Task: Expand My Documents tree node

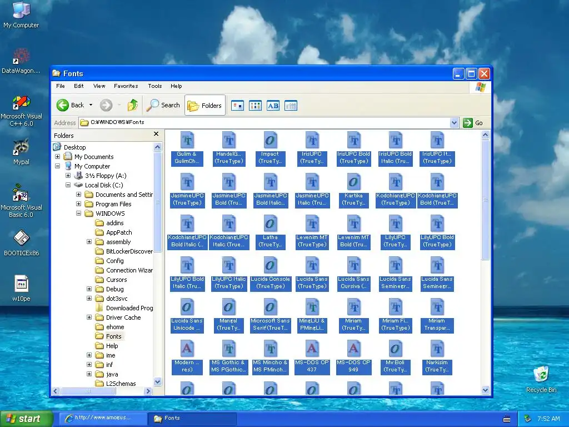Action: coord(57,156)
